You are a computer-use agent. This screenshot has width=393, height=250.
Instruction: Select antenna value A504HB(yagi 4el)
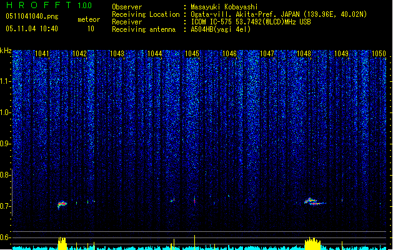click(221, 29)
